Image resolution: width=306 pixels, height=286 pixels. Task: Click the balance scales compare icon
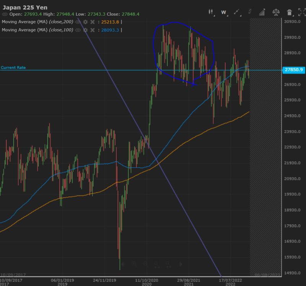[x=276, y=12]
